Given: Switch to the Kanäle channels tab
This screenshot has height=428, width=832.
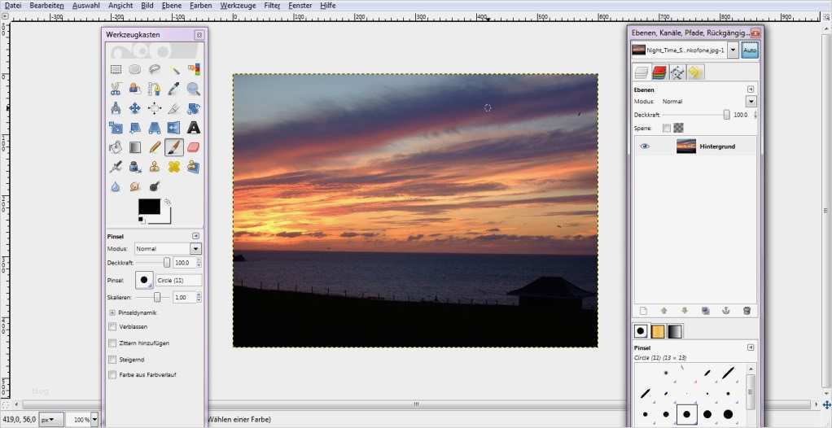Looking at the screenshot, I should [659, 72].
